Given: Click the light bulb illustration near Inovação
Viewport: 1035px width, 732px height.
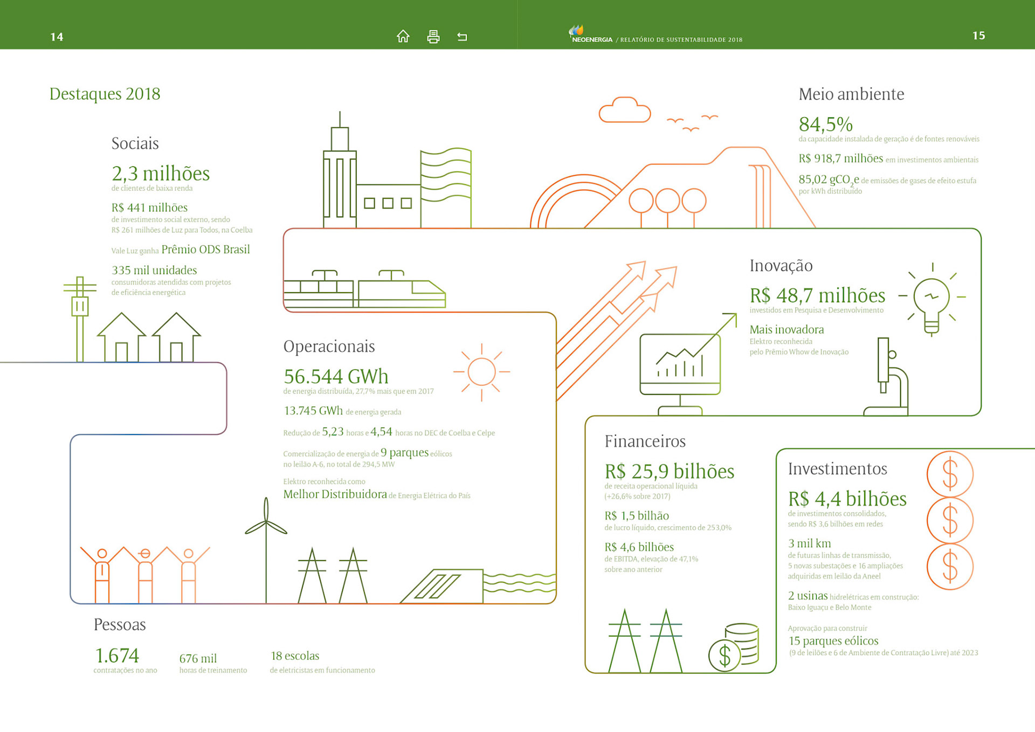Looking at the screenshot, I should tap(931, 301).
